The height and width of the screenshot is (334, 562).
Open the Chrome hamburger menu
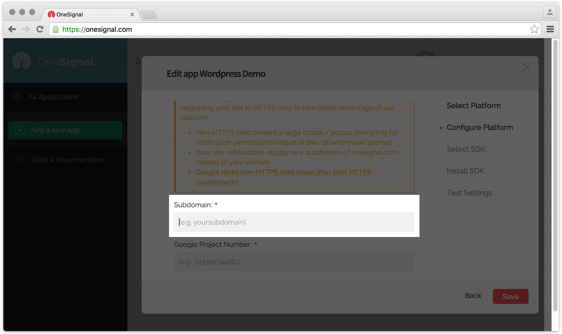pos(550,29)
